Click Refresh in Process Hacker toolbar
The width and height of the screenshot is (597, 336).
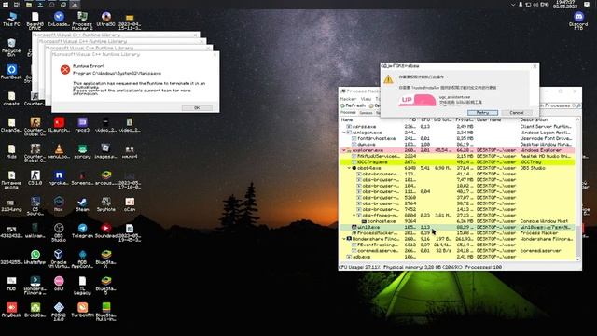click(x=353, y=105)
